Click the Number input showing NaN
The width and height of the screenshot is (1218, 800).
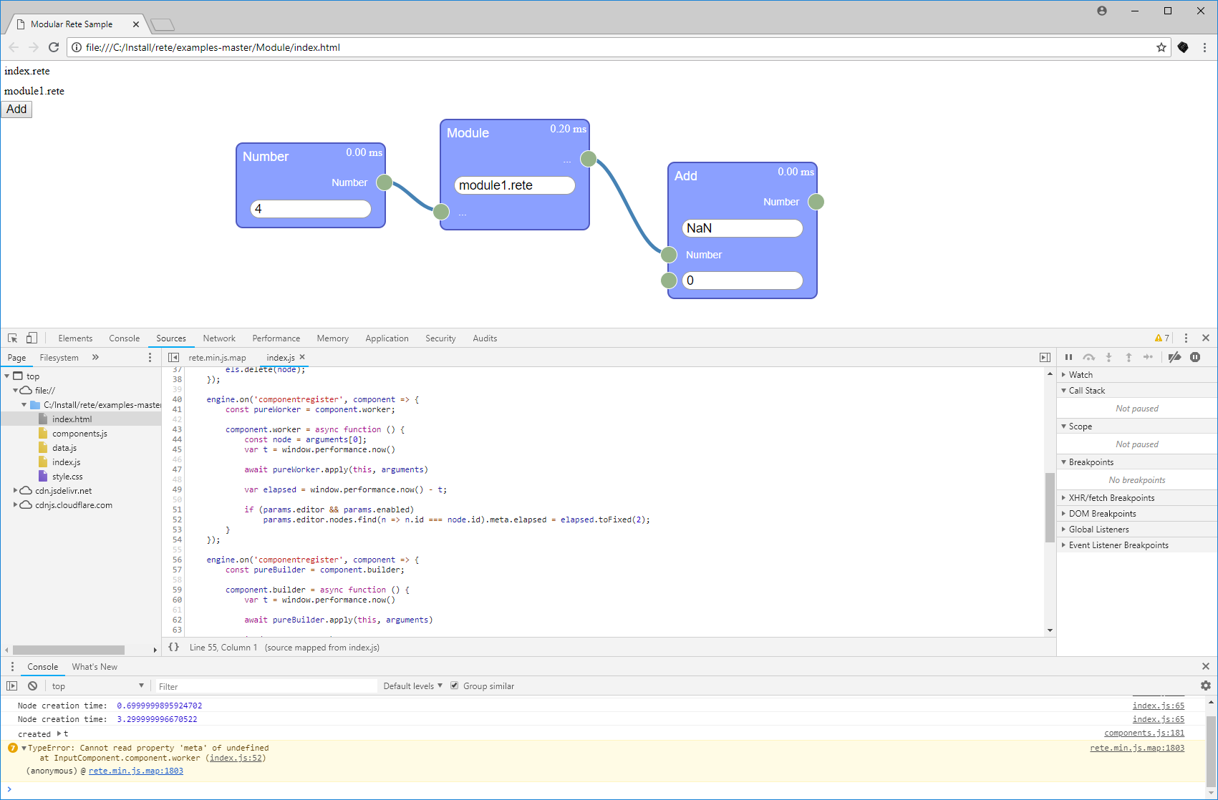coord(742,228)
